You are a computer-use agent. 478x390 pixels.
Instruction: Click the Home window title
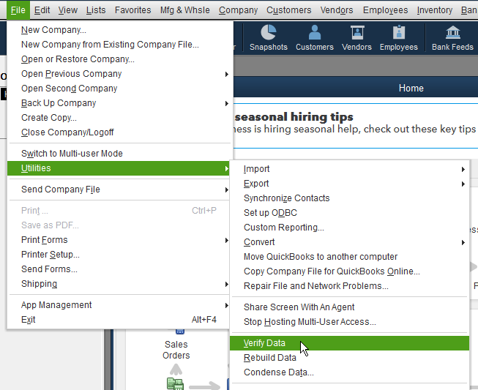[411, 89]
